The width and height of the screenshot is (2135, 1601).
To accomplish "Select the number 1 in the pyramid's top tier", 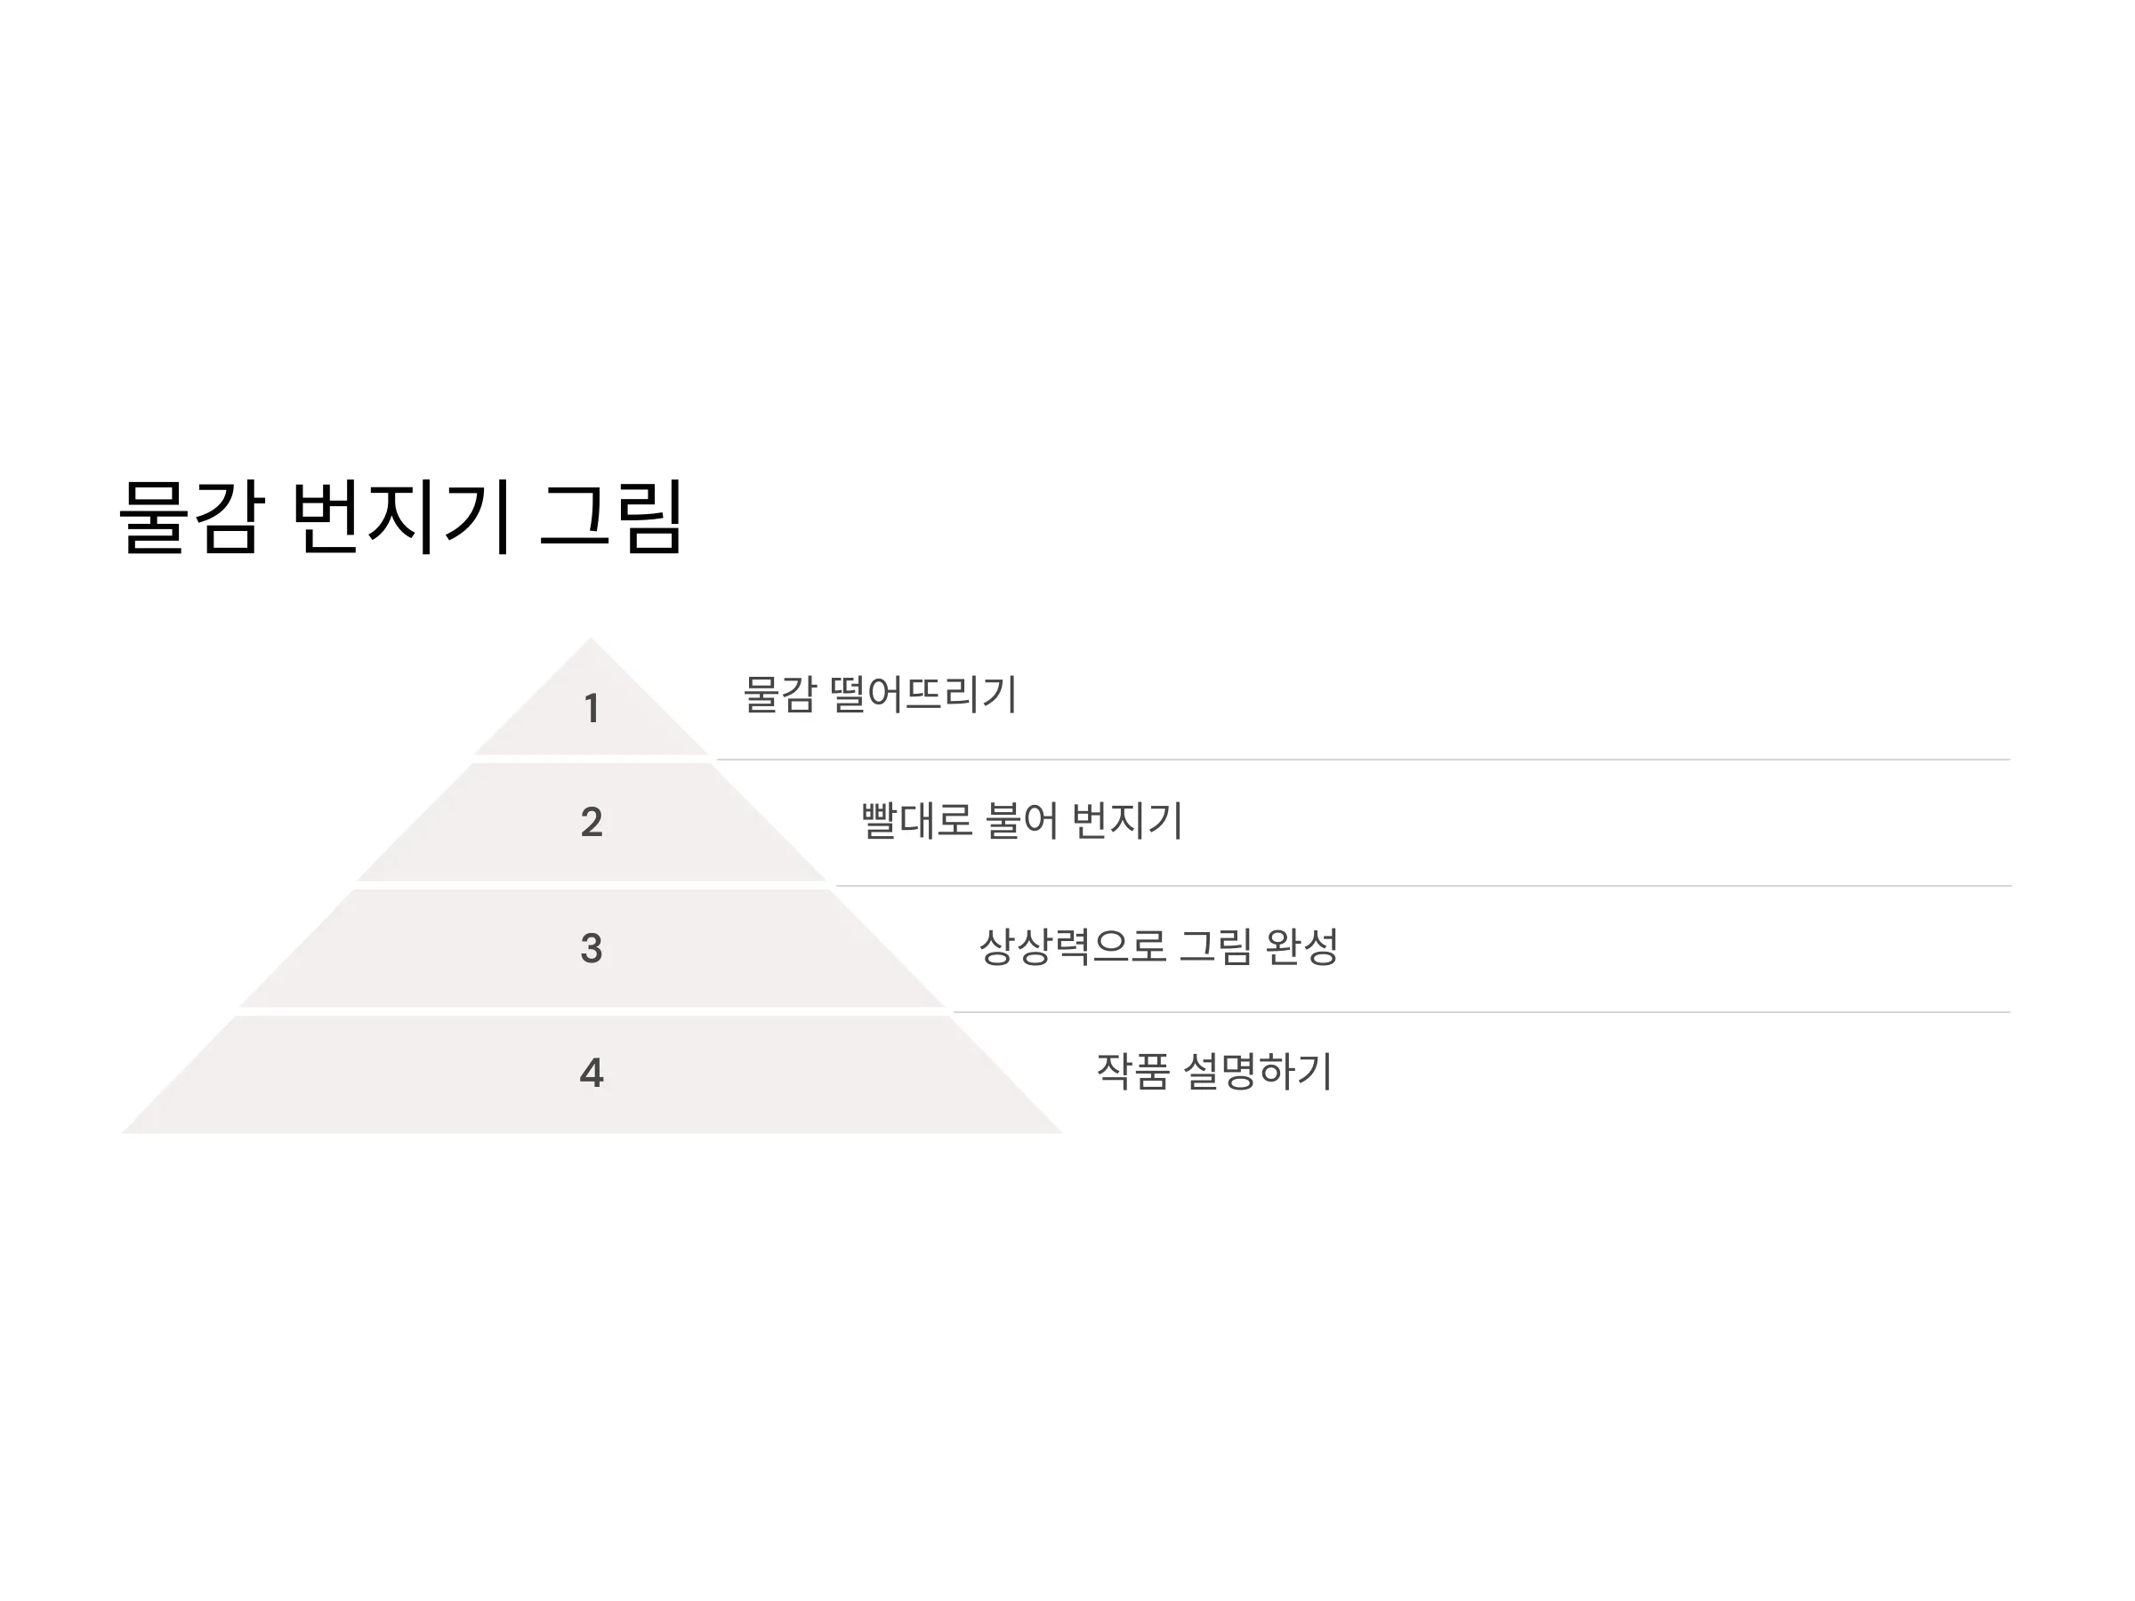I will pyautogui.click(x=592, y=708).
